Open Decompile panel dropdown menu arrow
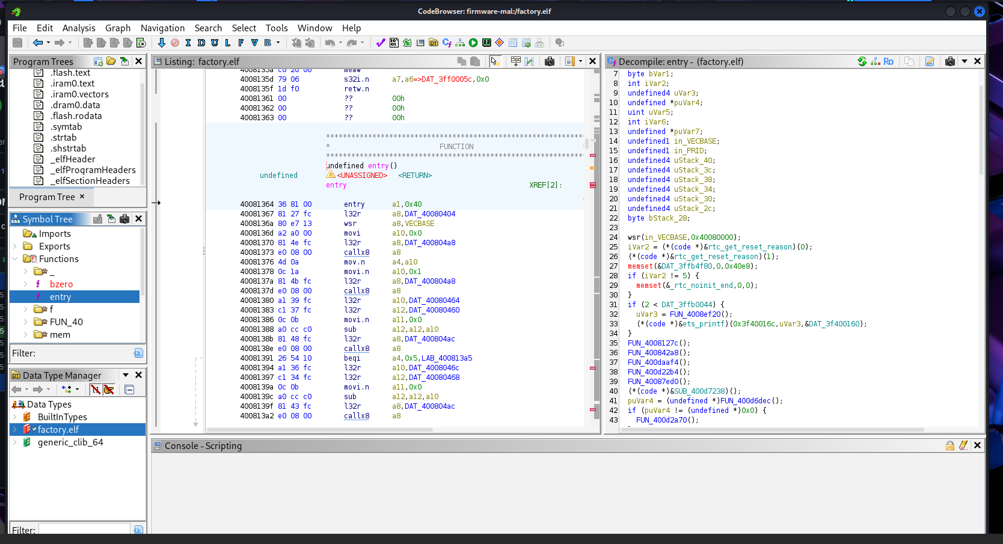 click(x=965, y=61)
